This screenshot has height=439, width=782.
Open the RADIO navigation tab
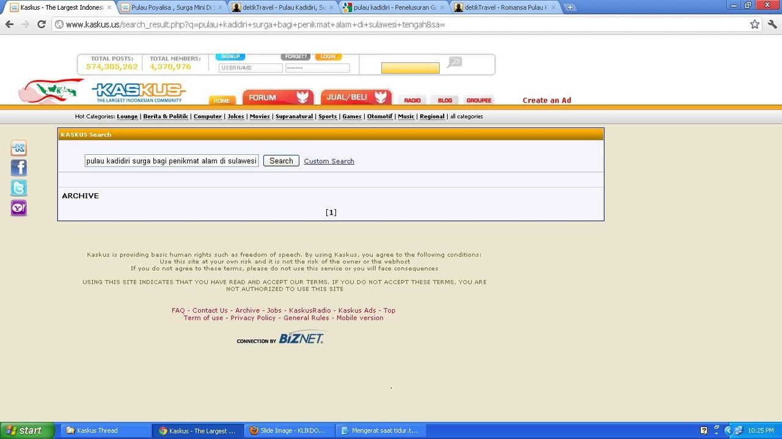[412, 100]
